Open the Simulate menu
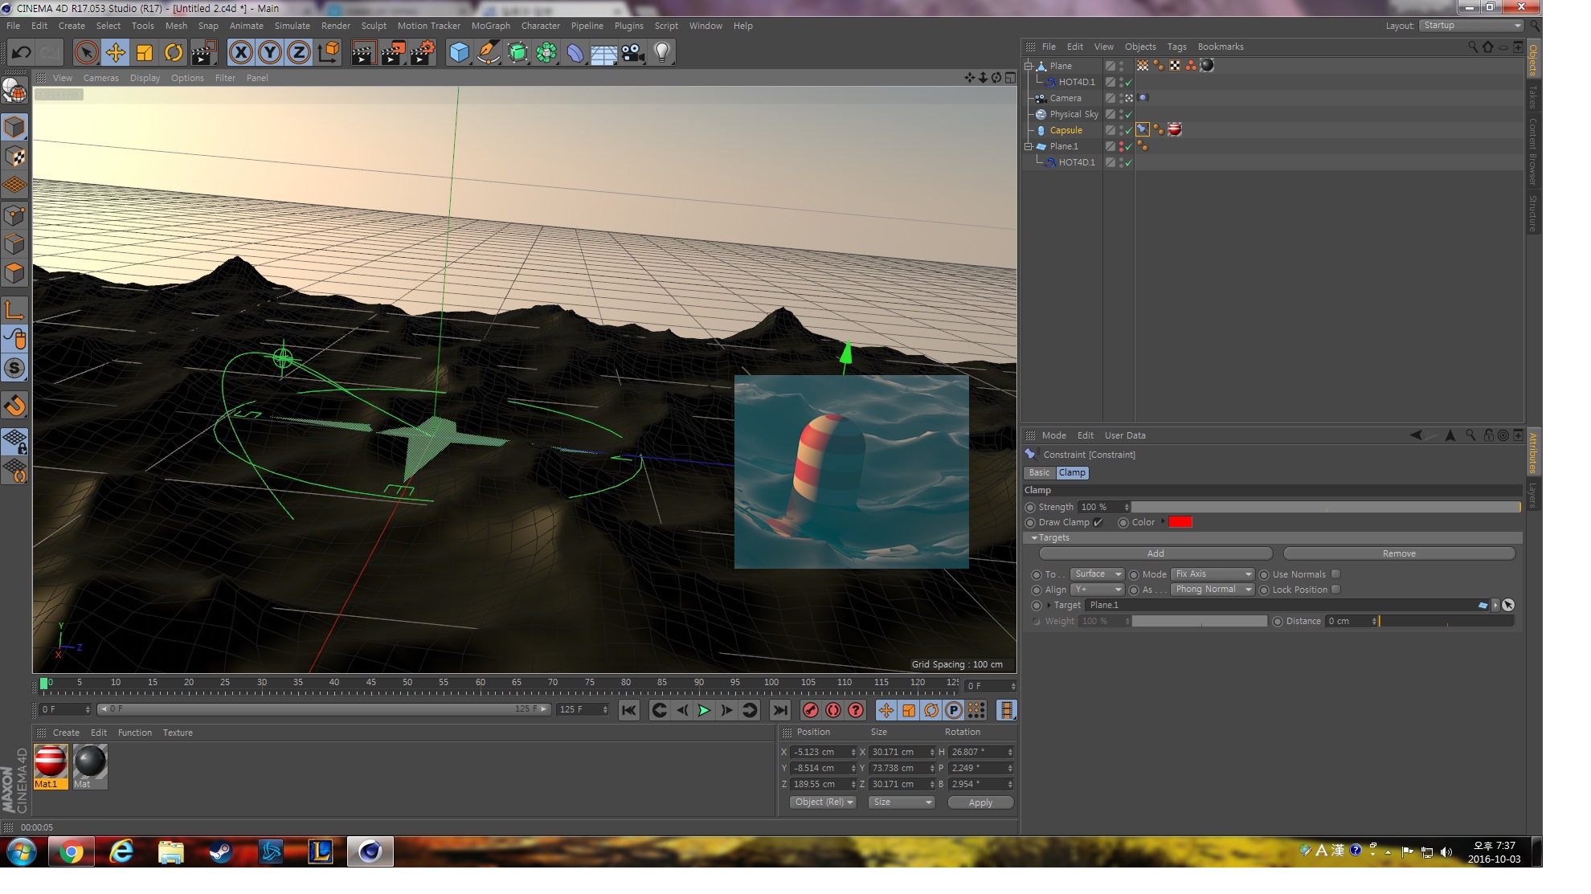Image resolution: width=1591 pixels, height=894 pixels. click(x=292, y=26)
